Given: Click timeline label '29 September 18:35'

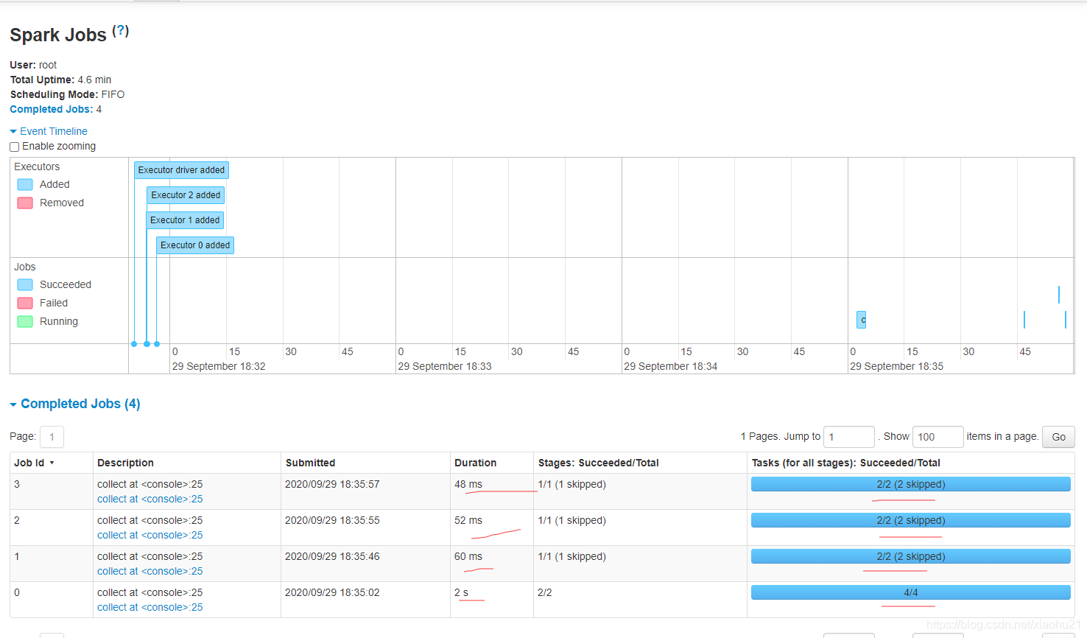Looking at the screenshot, I should (896, 366).
